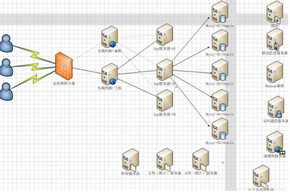Screen dimensions: 290x194
Task: Click the 移动信息服务器 label
Action: pos(275,53)
